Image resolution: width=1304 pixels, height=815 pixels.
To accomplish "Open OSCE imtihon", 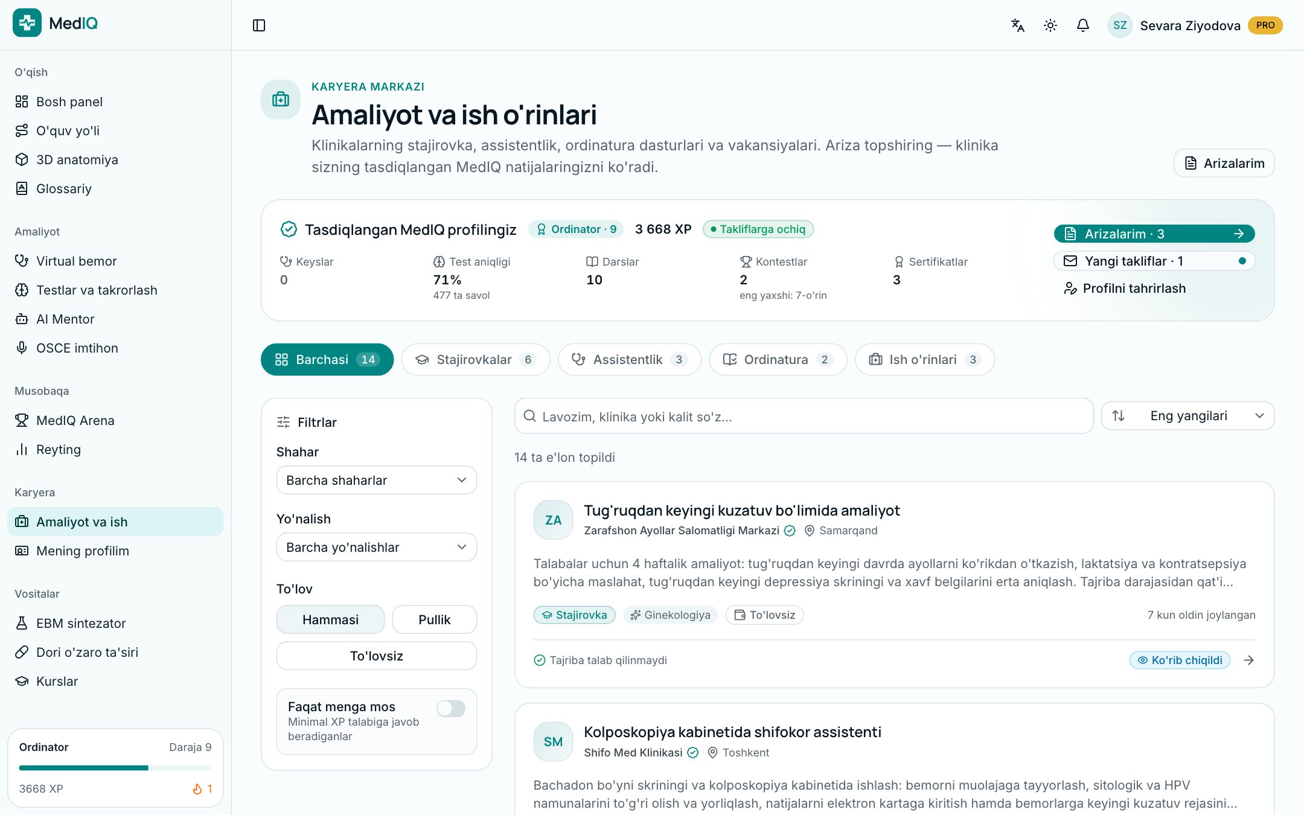I will pos(115,348).
